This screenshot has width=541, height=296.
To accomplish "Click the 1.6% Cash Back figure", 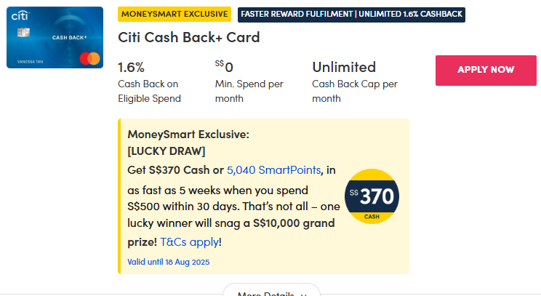I will coord(132,68).
